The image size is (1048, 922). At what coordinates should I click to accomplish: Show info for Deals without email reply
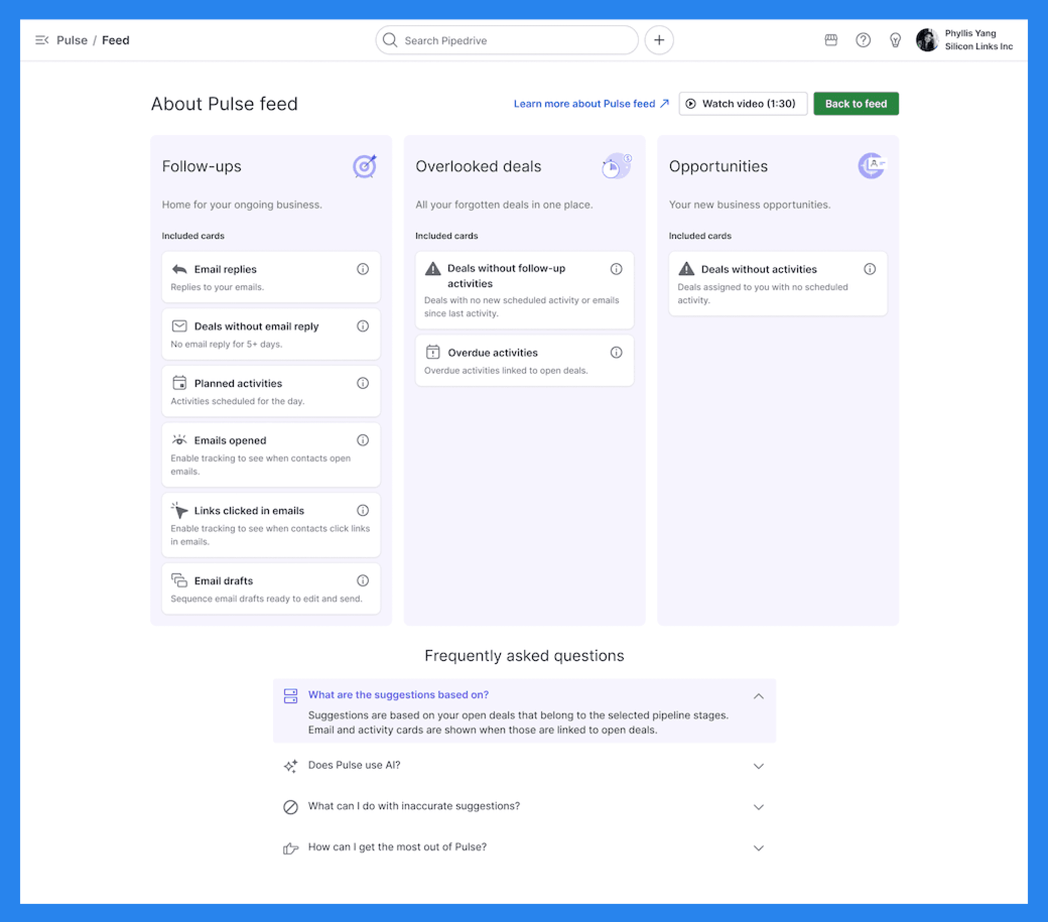point(362,326)
